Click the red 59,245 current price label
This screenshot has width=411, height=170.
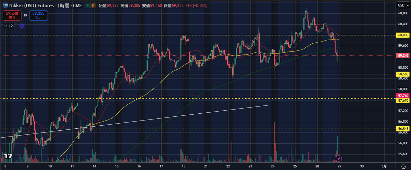(x=403, y=56)
